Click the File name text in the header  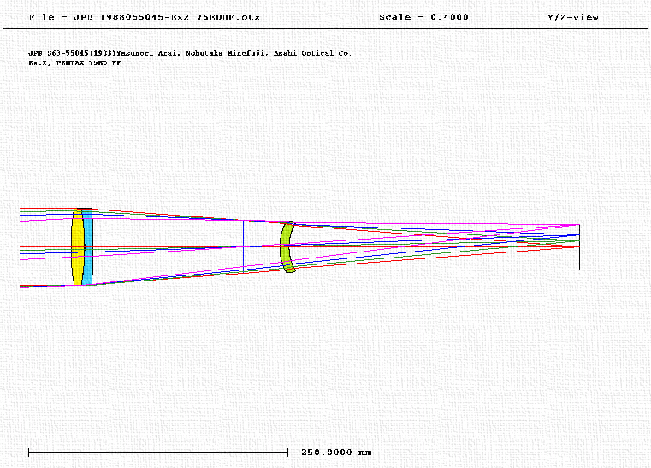(145, 17)
